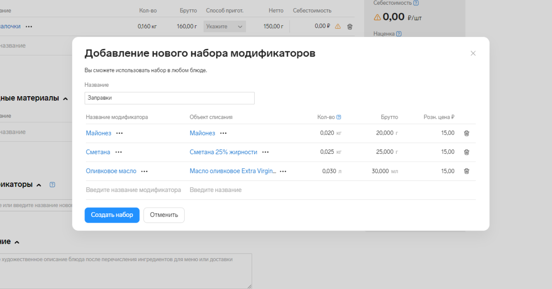
Task: Open options for Масло оливковое Extra Virgin object
Action: (x=283, y=171)
